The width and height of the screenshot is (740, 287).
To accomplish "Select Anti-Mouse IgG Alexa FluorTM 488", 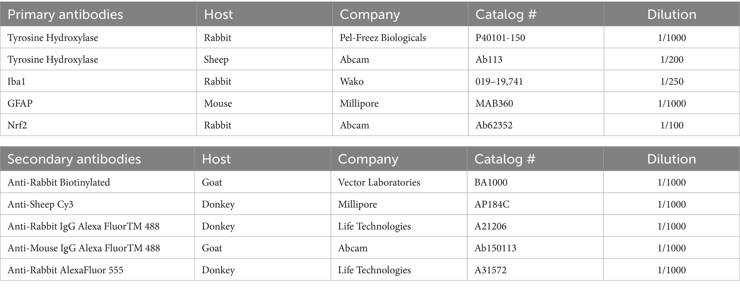I will (x=84, y=248).
